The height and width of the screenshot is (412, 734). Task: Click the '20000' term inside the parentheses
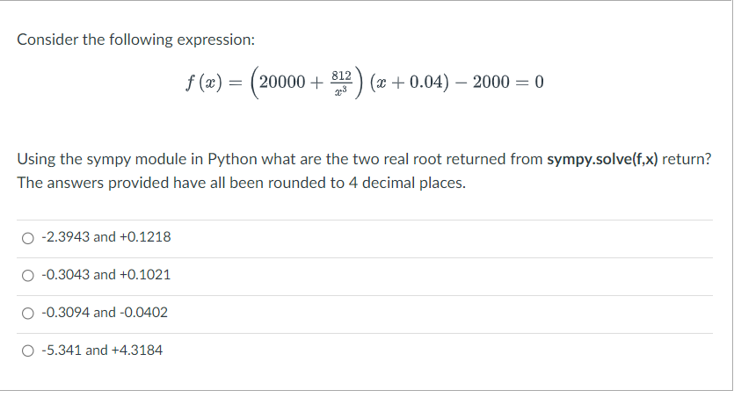pyautogui.click(x=282, y=83)
